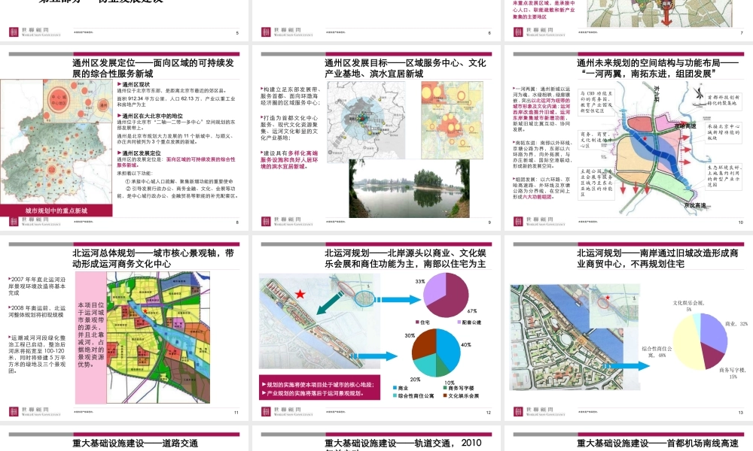The width and height of the screenshot is (753, 451).
Task: Click the compass rose on slide 10 map
Action: [x=700, y=92]
